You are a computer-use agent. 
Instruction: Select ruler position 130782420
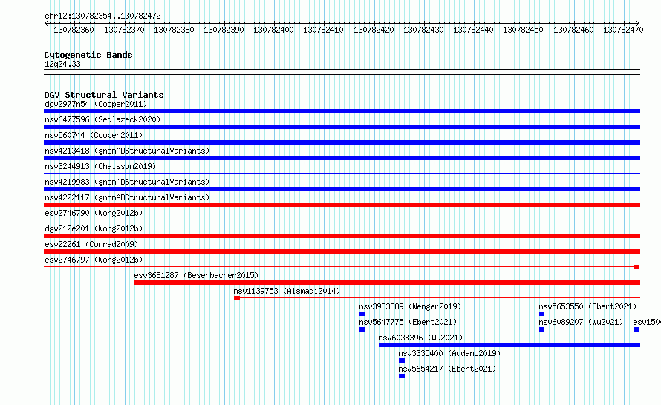[x=374, y=30]
